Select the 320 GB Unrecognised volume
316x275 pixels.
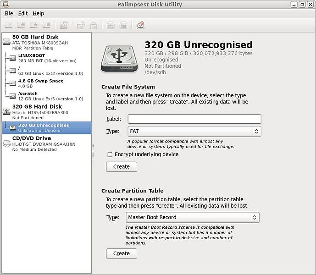tap(44, 125)
